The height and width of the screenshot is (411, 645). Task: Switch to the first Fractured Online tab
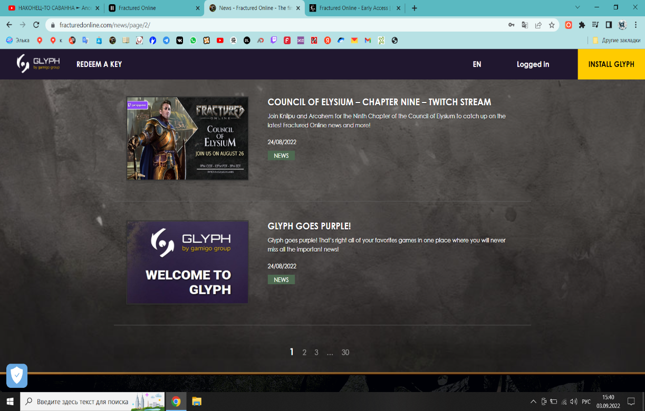(153, 8)
